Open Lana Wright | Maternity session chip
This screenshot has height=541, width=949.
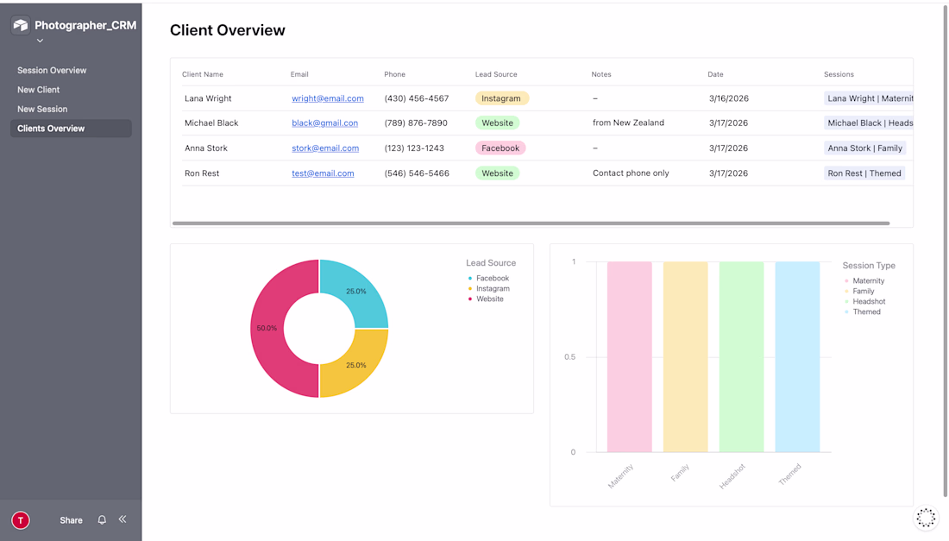869,98
